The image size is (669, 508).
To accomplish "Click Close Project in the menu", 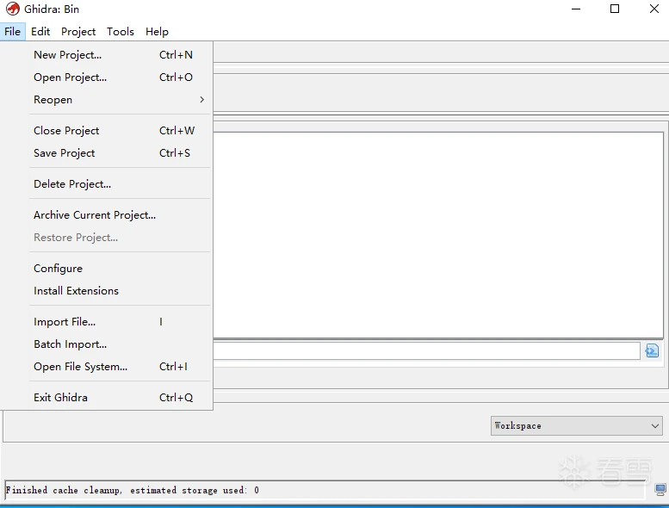I will [66, 131].
